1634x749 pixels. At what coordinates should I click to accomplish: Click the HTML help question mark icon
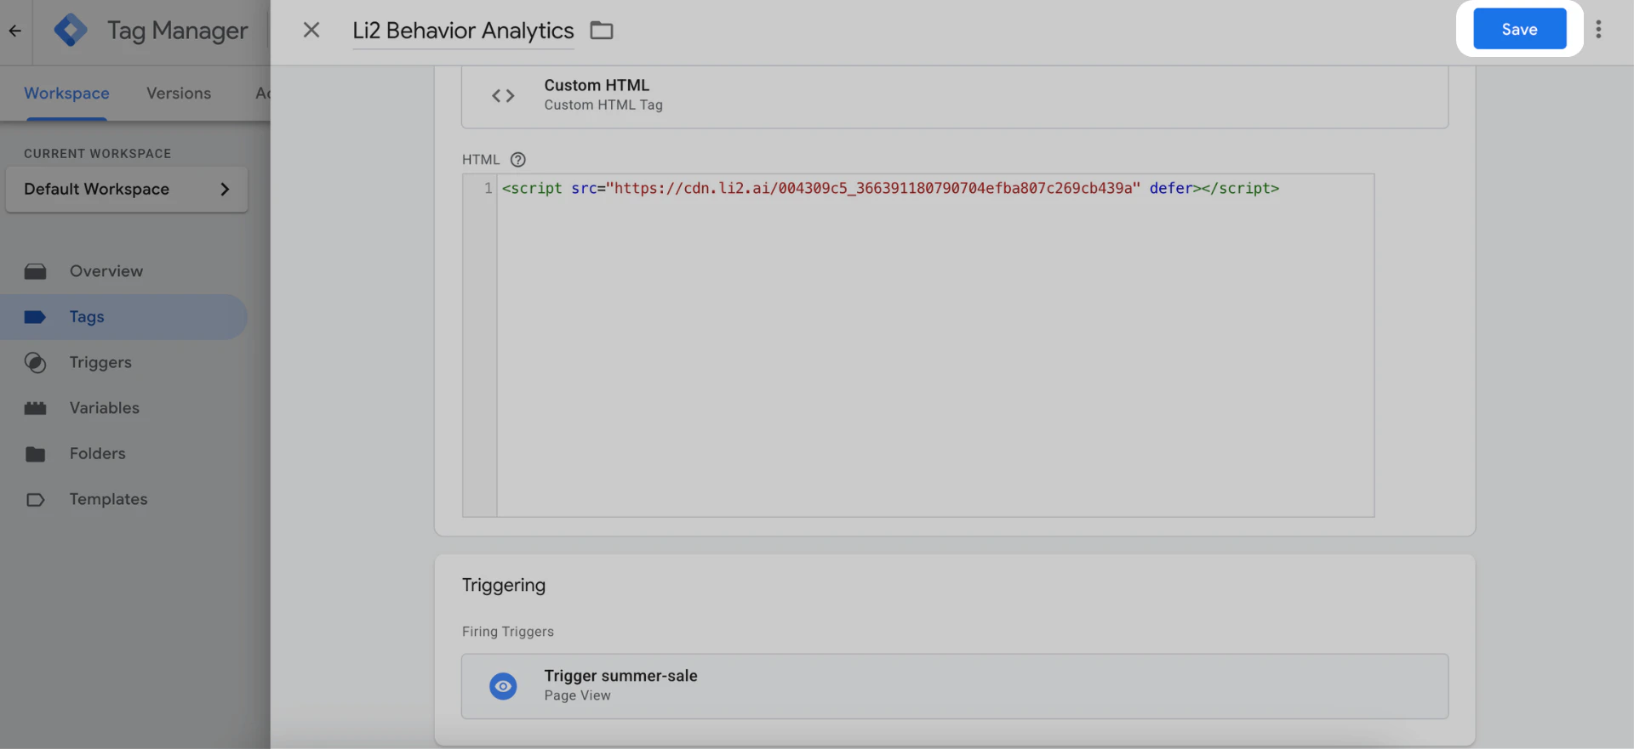(517, 159)
